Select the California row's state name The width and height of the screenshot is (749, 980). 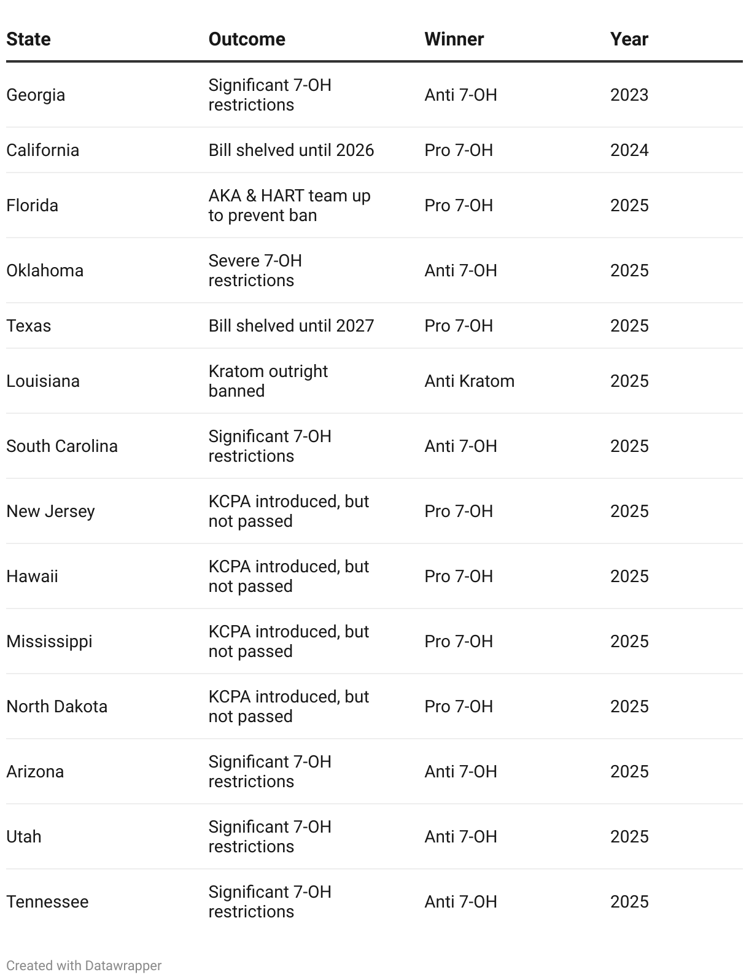coord(42,150)
